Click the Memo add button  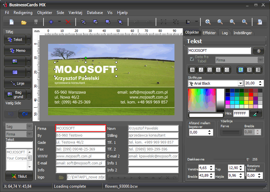[x=18, y=50]
